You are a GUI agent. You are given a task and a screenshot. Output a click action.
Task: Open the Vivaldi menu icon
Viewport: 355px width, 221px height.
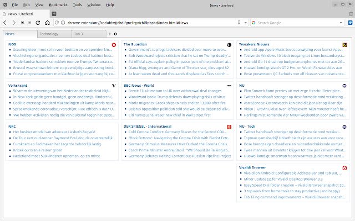(5, 4)
